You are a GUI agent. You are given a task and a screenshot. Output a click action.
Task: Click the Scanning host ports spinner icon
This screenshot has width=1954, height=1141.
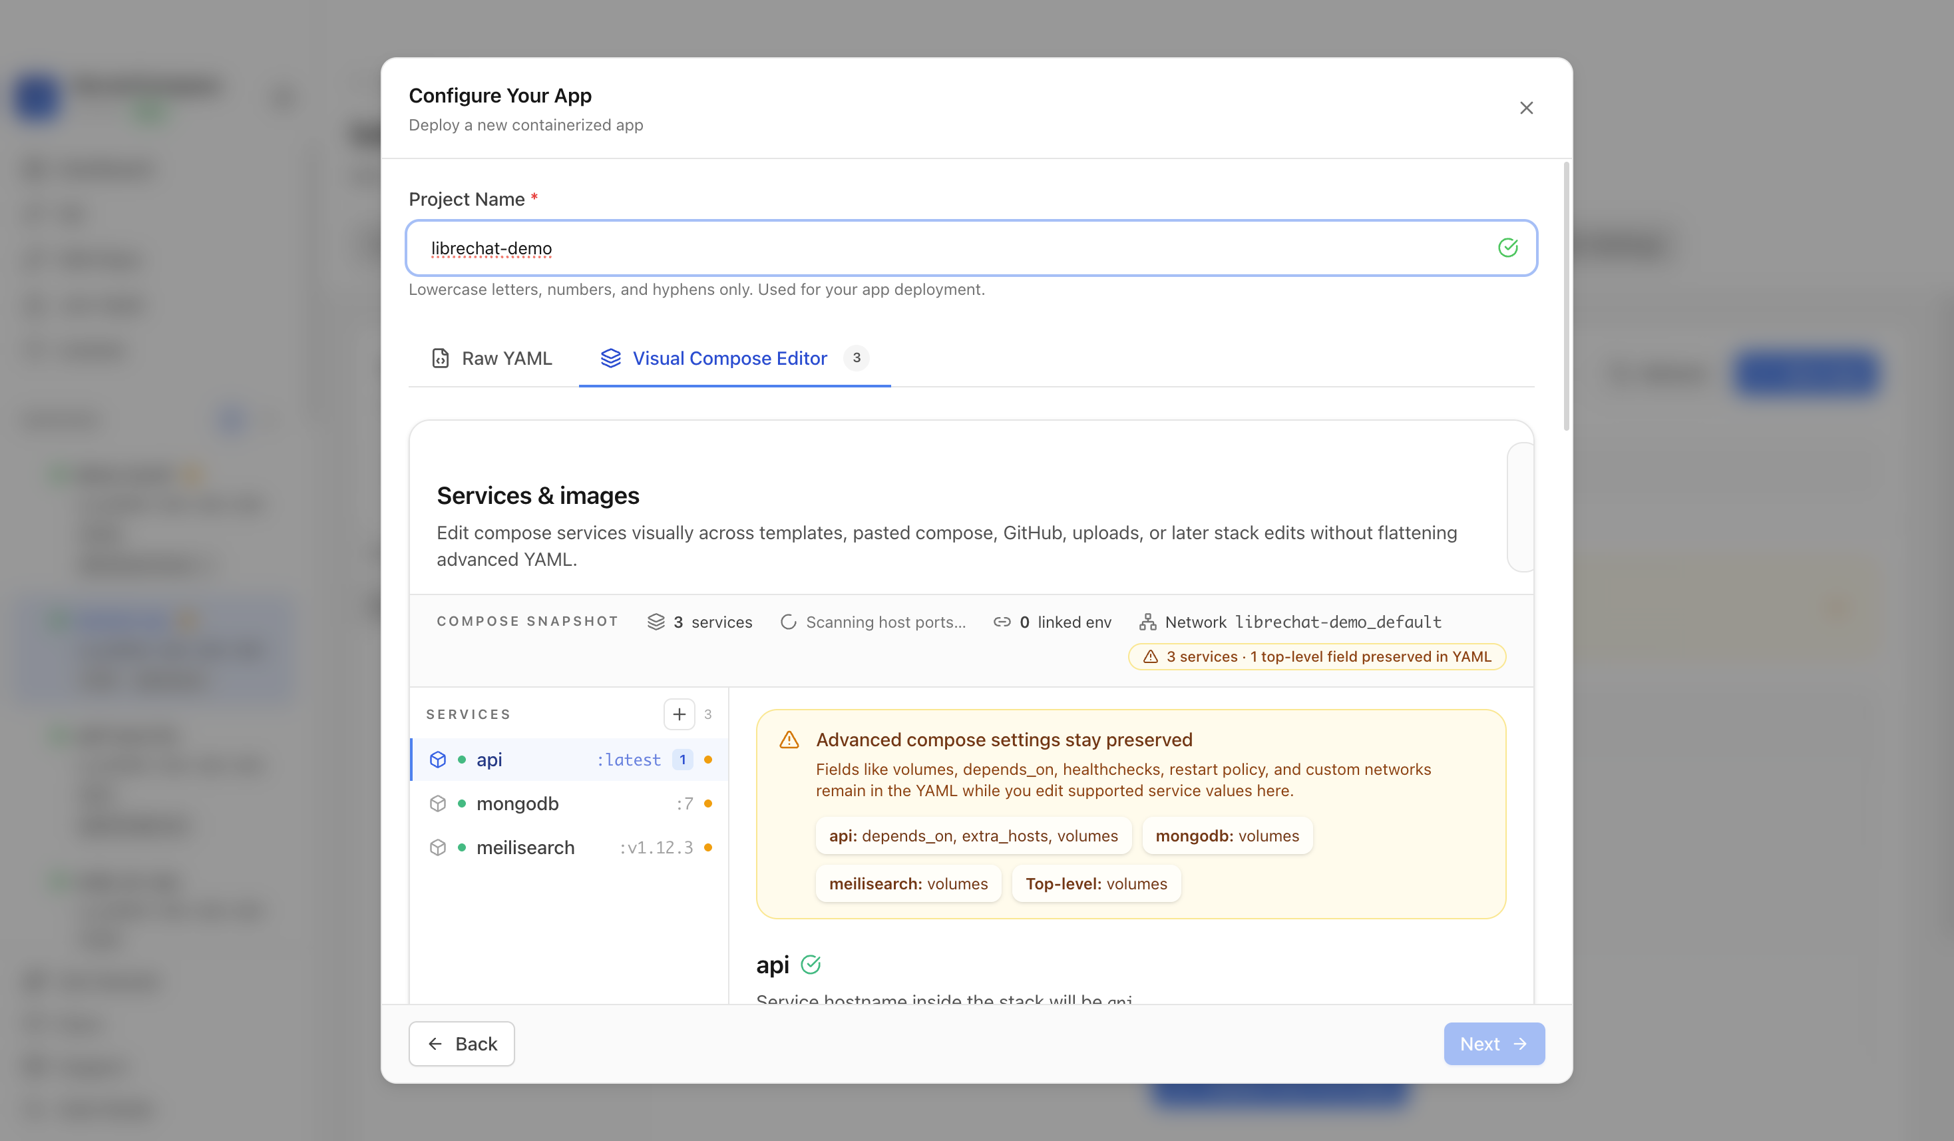point(788,622)
